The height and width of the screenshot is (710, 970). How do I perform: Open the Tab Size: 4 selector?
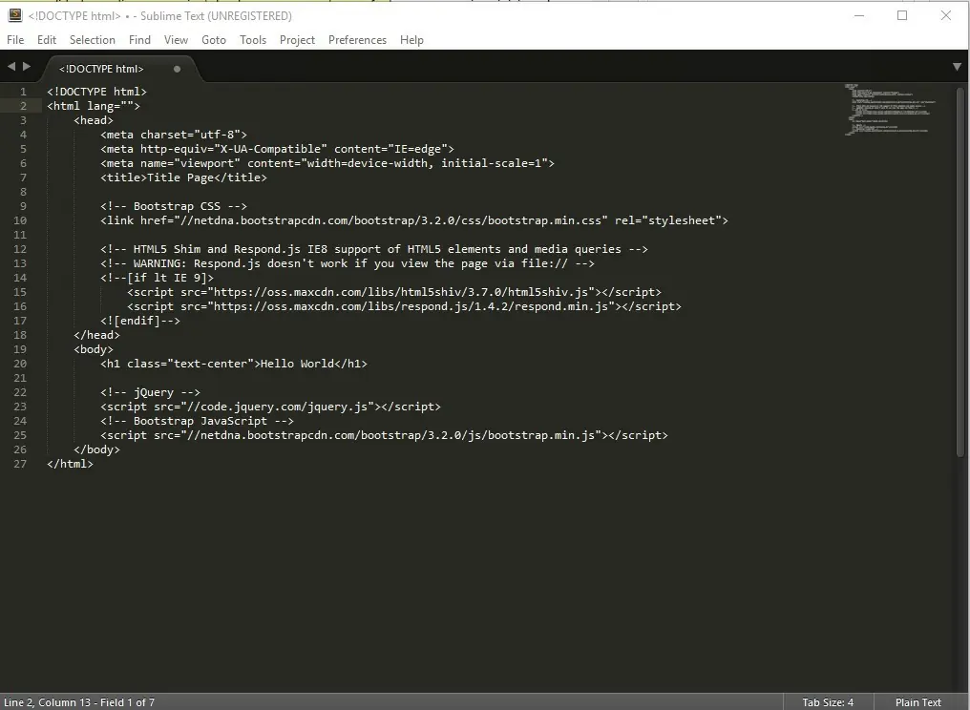(x=828, y=702)
